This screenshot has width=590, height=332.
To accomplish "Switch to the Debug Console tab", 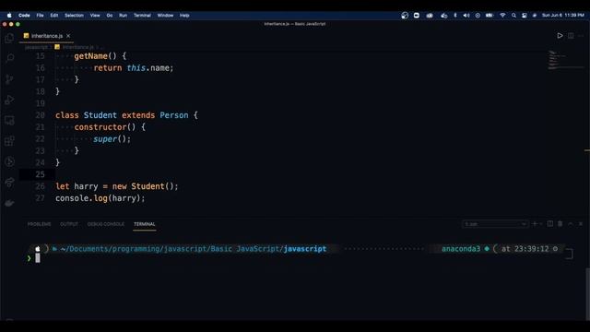I will (106, 224).
